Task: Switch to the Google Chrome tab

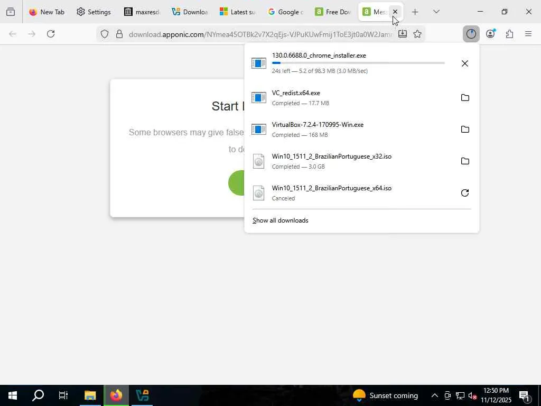Action: coord(286,12)
